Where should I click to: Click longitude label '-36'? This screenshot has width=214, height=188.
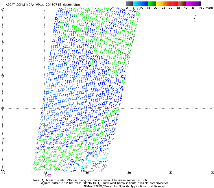pyautogui.click(x=128, y=173)
